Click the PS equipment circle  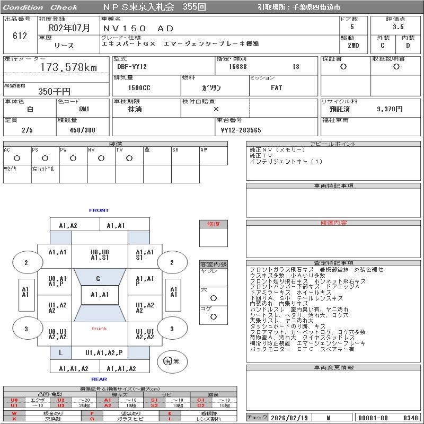point(45,158)
